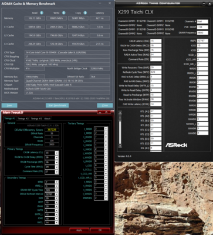Open the About tab in Mem TweakIt
The image size is (213, 235).
(x=47, y=119)
